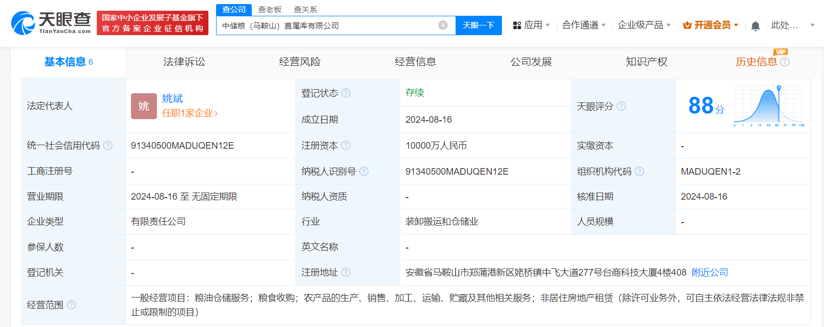The width and height of the screenshot is (824, 327).
Task: Click credit code 91340500MADUQEN12E beside 统一社会信用代码
Action: click(182, 146)
